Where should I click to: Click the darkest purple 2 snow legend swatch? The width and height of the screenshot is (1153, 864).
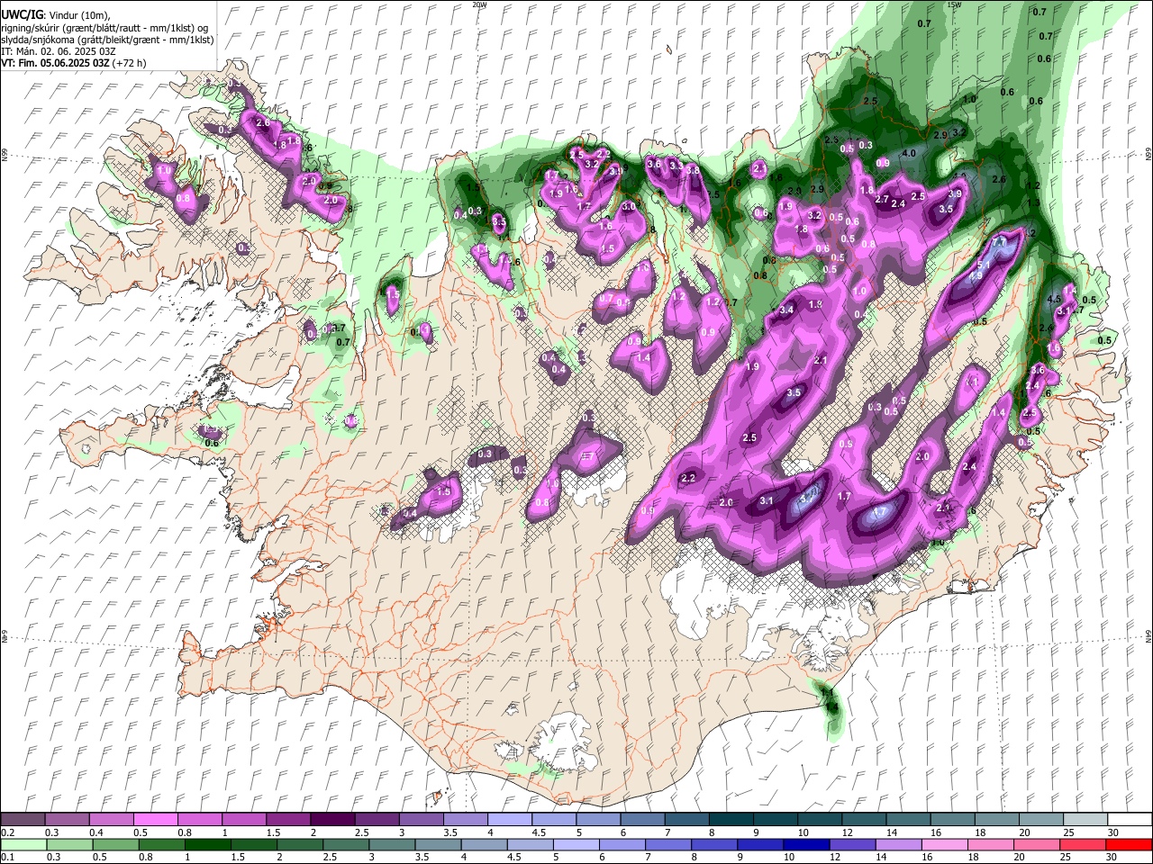(x=332, y=820)
